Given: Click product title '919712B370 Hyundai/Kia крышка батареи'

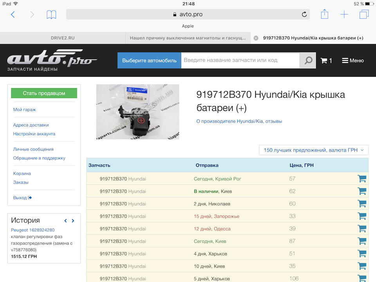Looking at the screenshot, I should pos(271,101).
